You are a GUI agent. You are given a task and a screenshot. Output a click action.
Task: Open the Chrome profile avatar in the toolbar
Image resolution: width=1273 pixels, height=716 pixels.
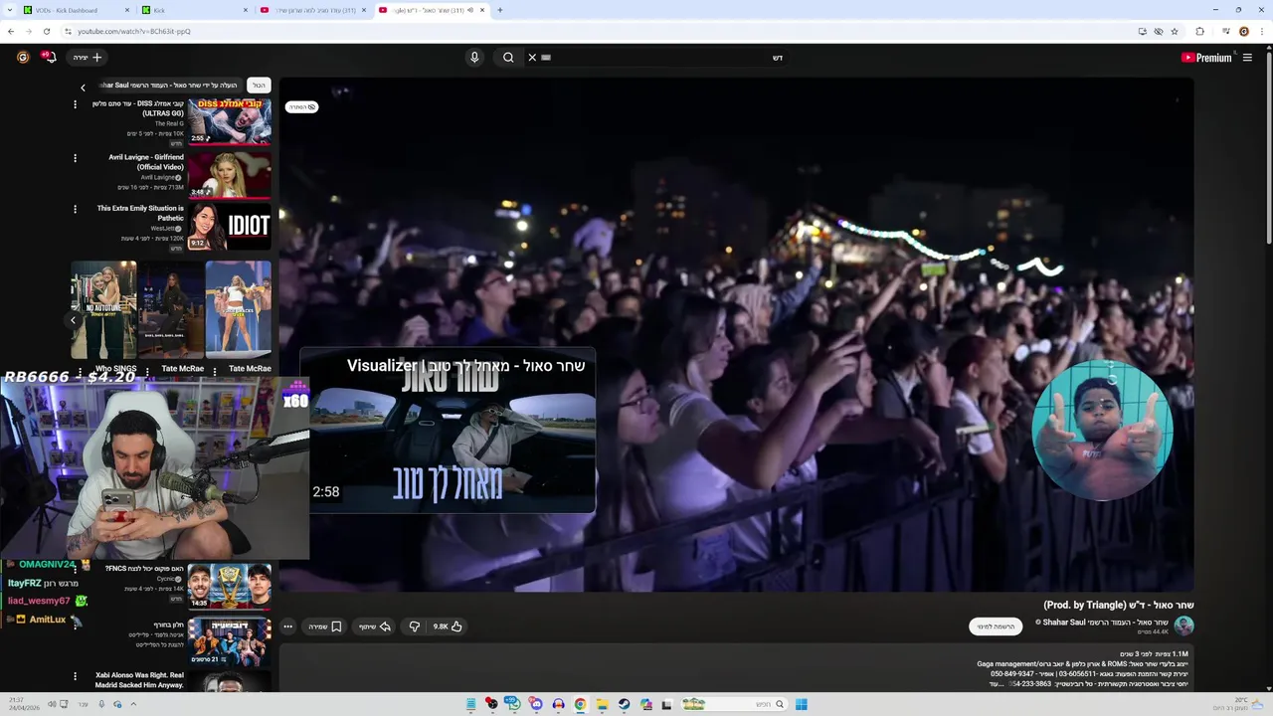1243,31
